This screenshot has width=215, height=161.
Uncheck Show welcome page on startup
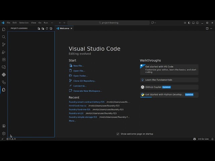tap(118, 134)
